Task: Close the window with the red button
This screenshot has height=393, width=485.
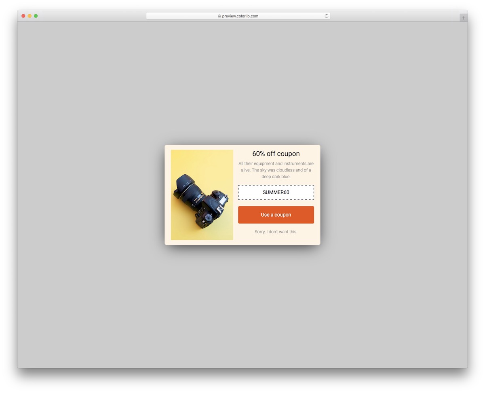Action: point(23,16)
